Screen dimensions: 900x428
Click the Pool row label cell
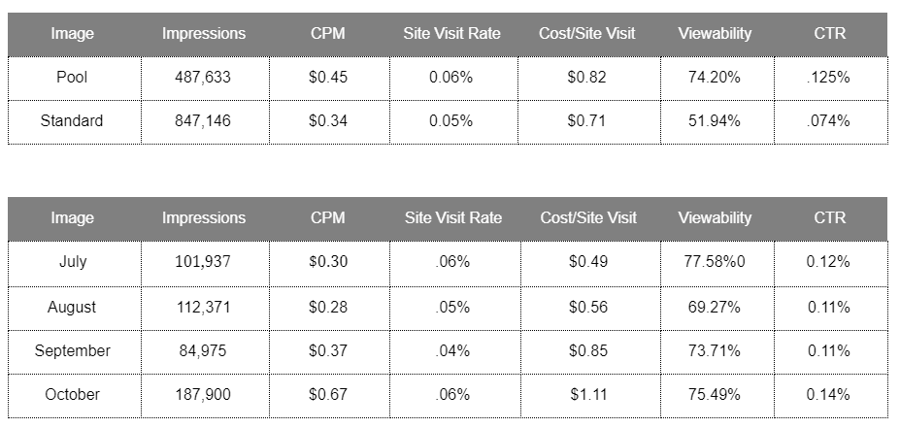pos(72,78)
